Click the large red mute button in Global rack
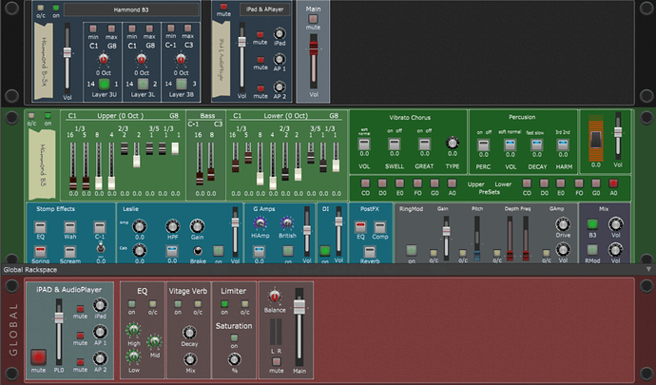656x385 pixels. click(38, 357)
